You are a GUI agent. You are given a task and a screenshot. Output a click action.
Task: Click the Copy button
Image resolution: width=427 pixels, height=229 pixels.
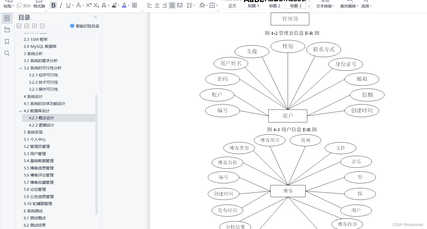24,6
